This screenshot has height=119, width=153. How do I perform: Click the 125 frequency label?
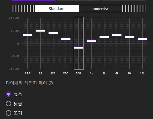53,73
